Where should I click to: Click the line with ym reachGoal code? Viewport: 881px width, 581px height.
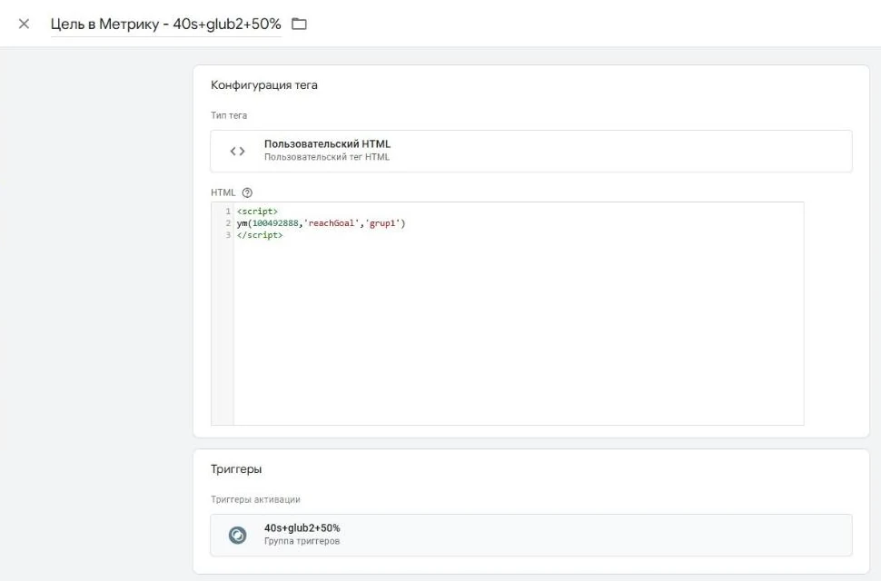(321, 222)
